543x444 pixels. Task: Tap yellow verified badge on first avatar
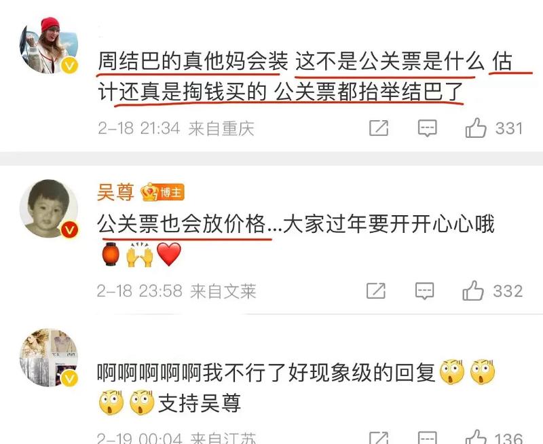tap(70, 65)
